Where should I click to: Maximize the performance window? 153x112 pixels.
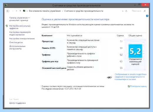[139, 5]
